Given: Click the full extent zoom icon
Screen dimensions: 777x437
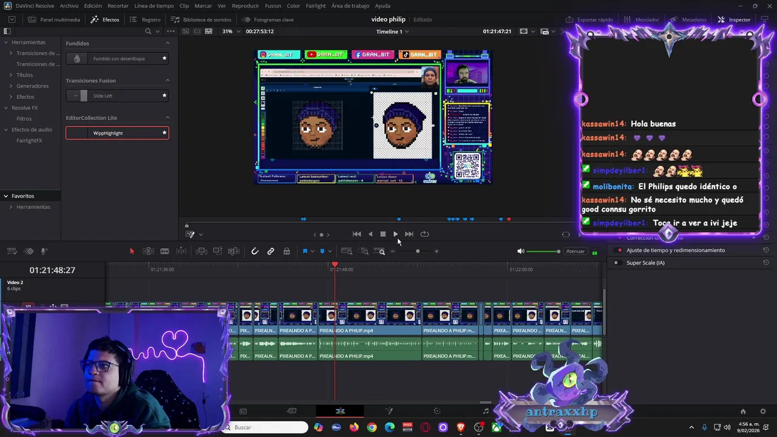Looking at the screenshot, I should [347, 251].
